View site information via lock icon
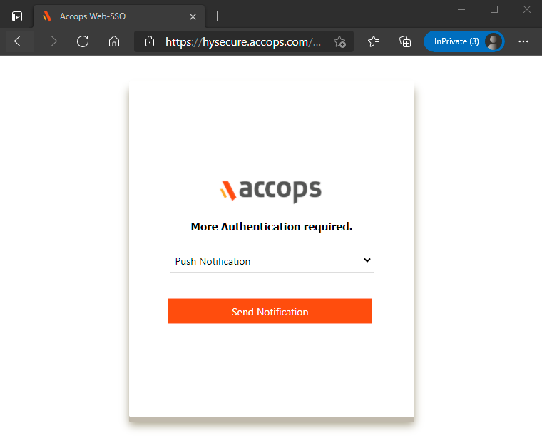Image resolution: width=542 pixels, height=441 pixels. tap(150, 41)
